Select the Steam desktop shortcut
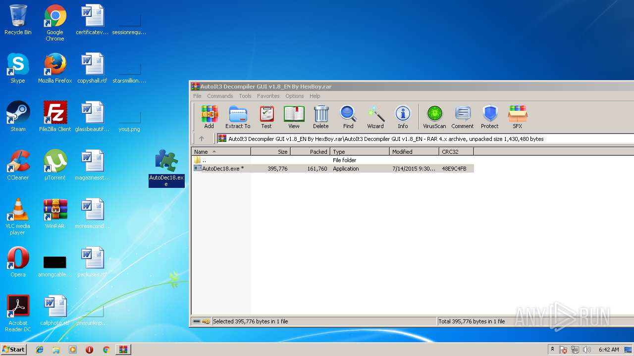This screenshot has width=634, height=356. pos(18,117)
